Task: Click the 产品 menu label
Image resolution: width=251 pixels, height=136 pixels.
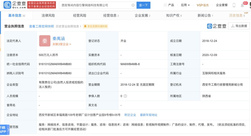Action: tap(171, 5)
